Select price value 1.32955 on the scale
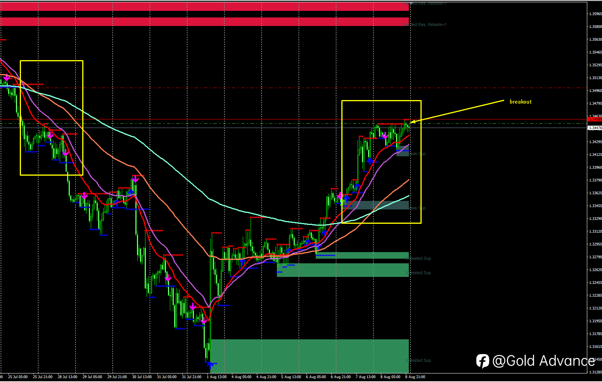 coord(595,244)
